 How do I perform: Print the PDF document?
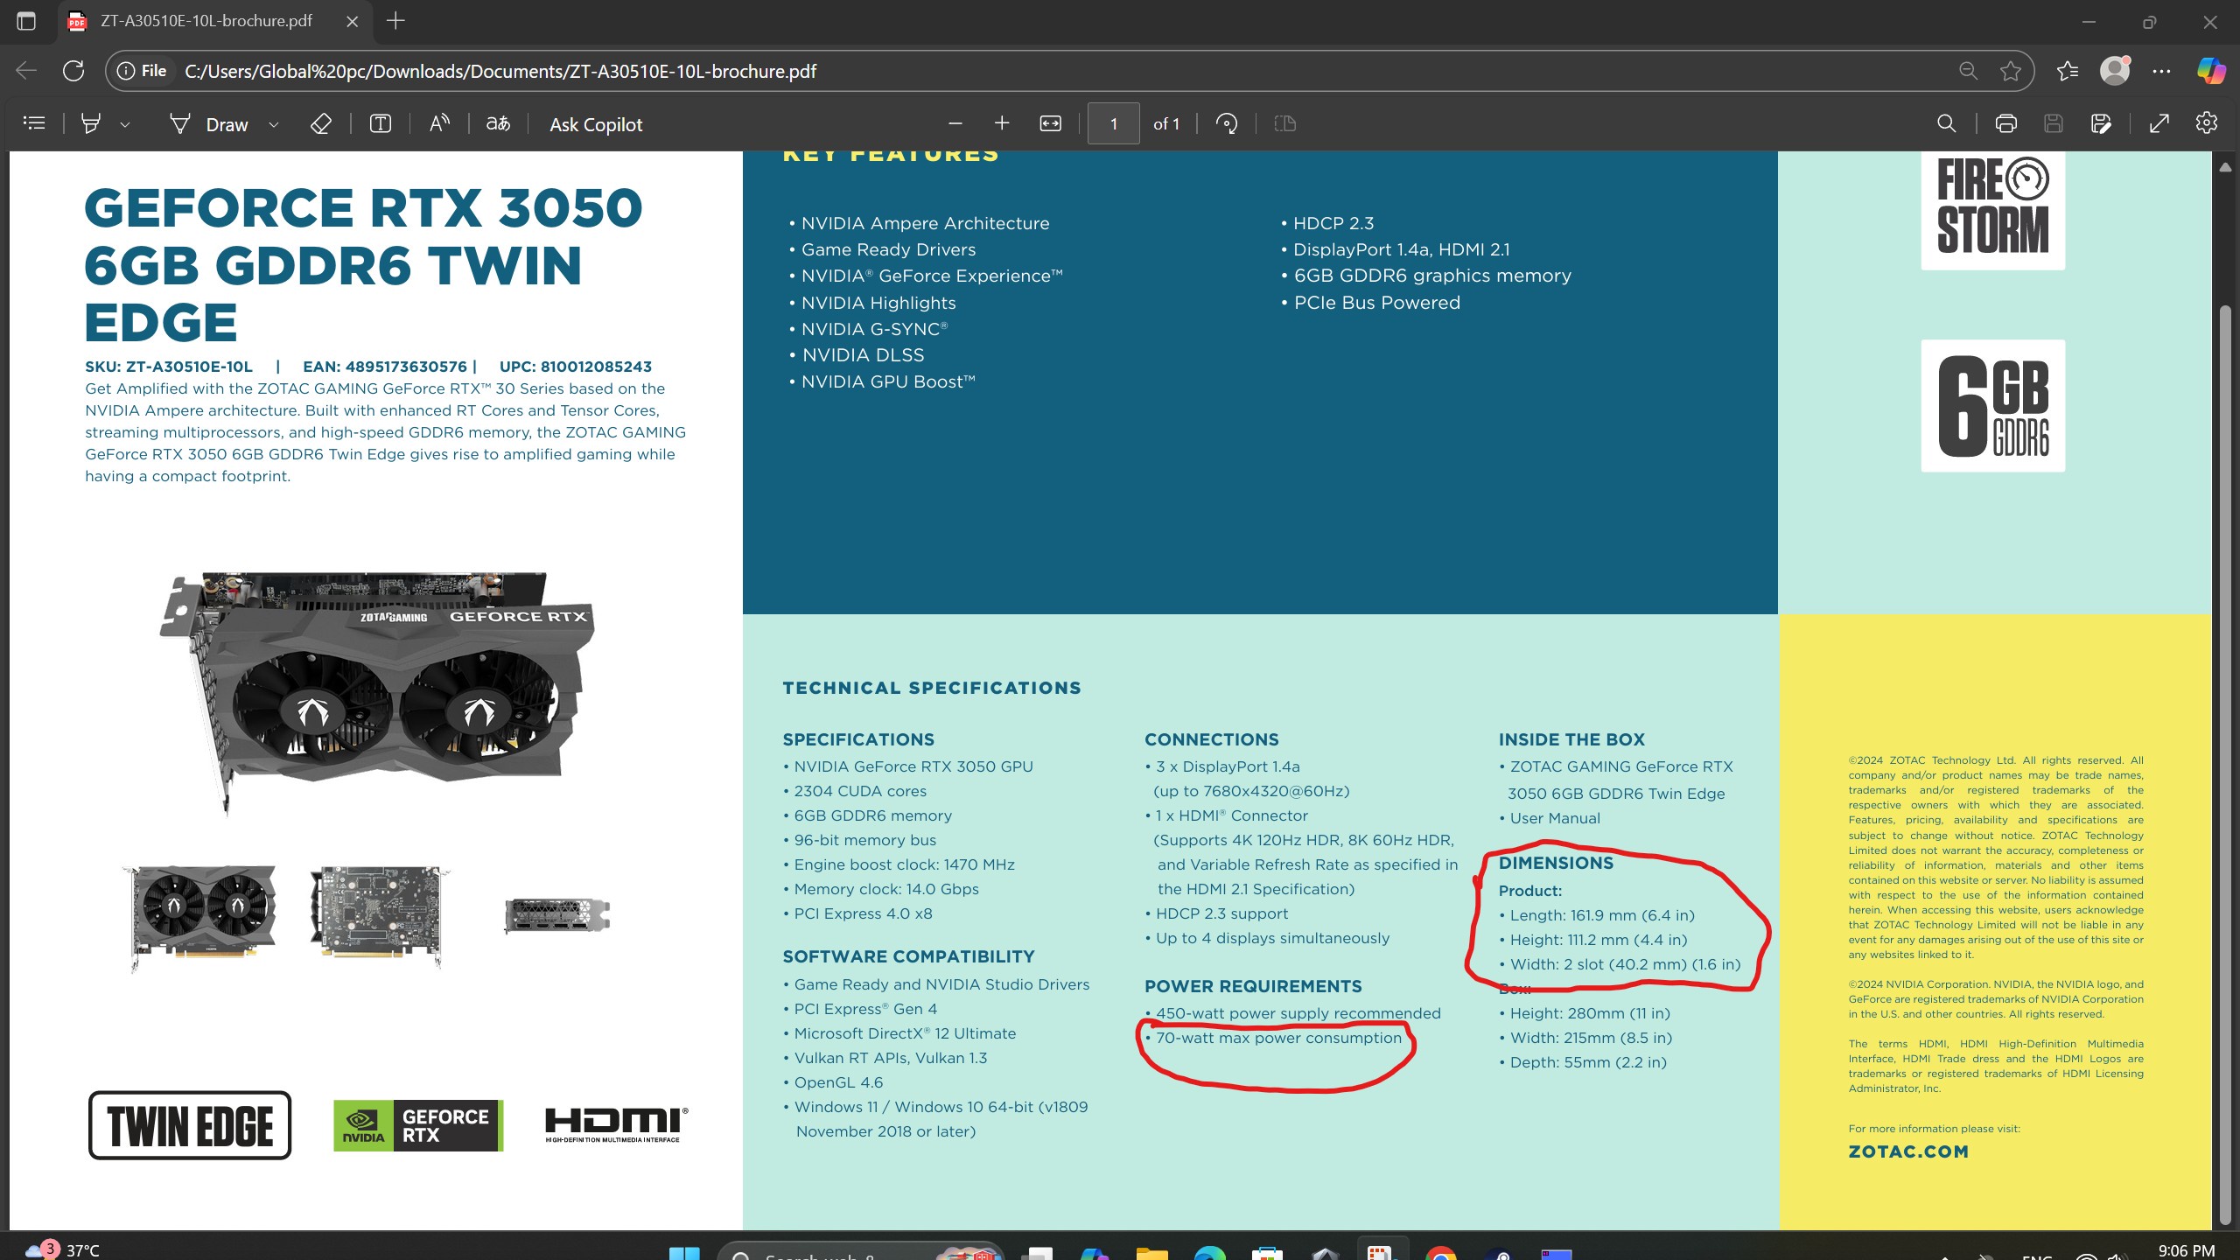[x=2006, y=123]
